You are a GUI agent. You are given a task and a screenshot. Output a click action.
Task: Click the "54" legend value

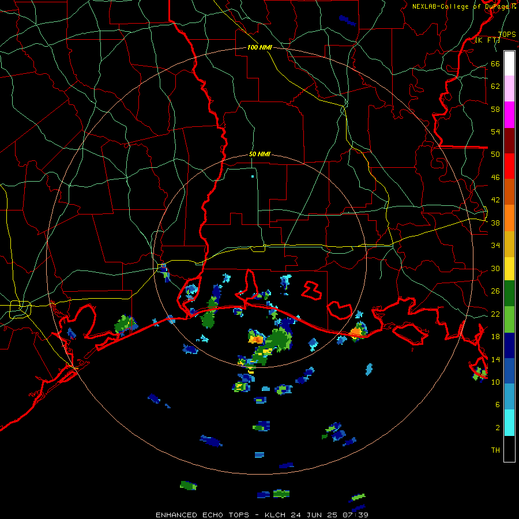[495, 131]
